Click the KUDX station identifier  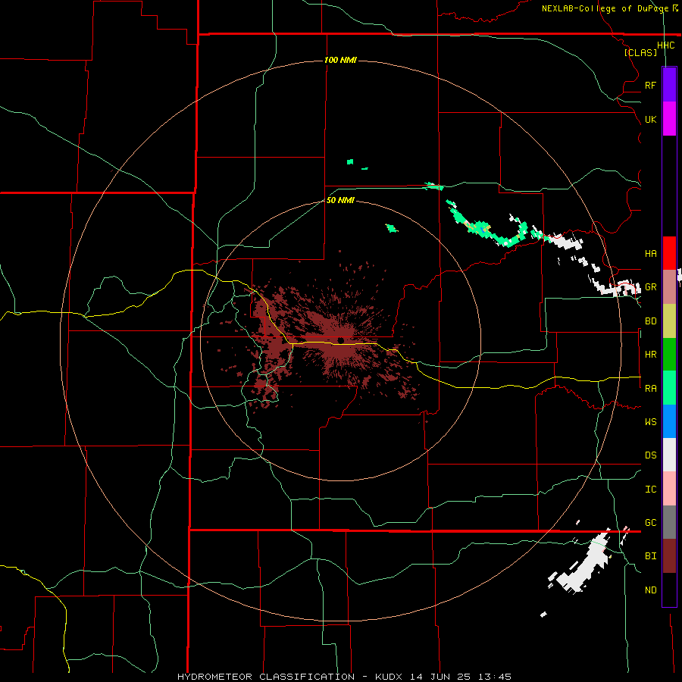[389, 677]
